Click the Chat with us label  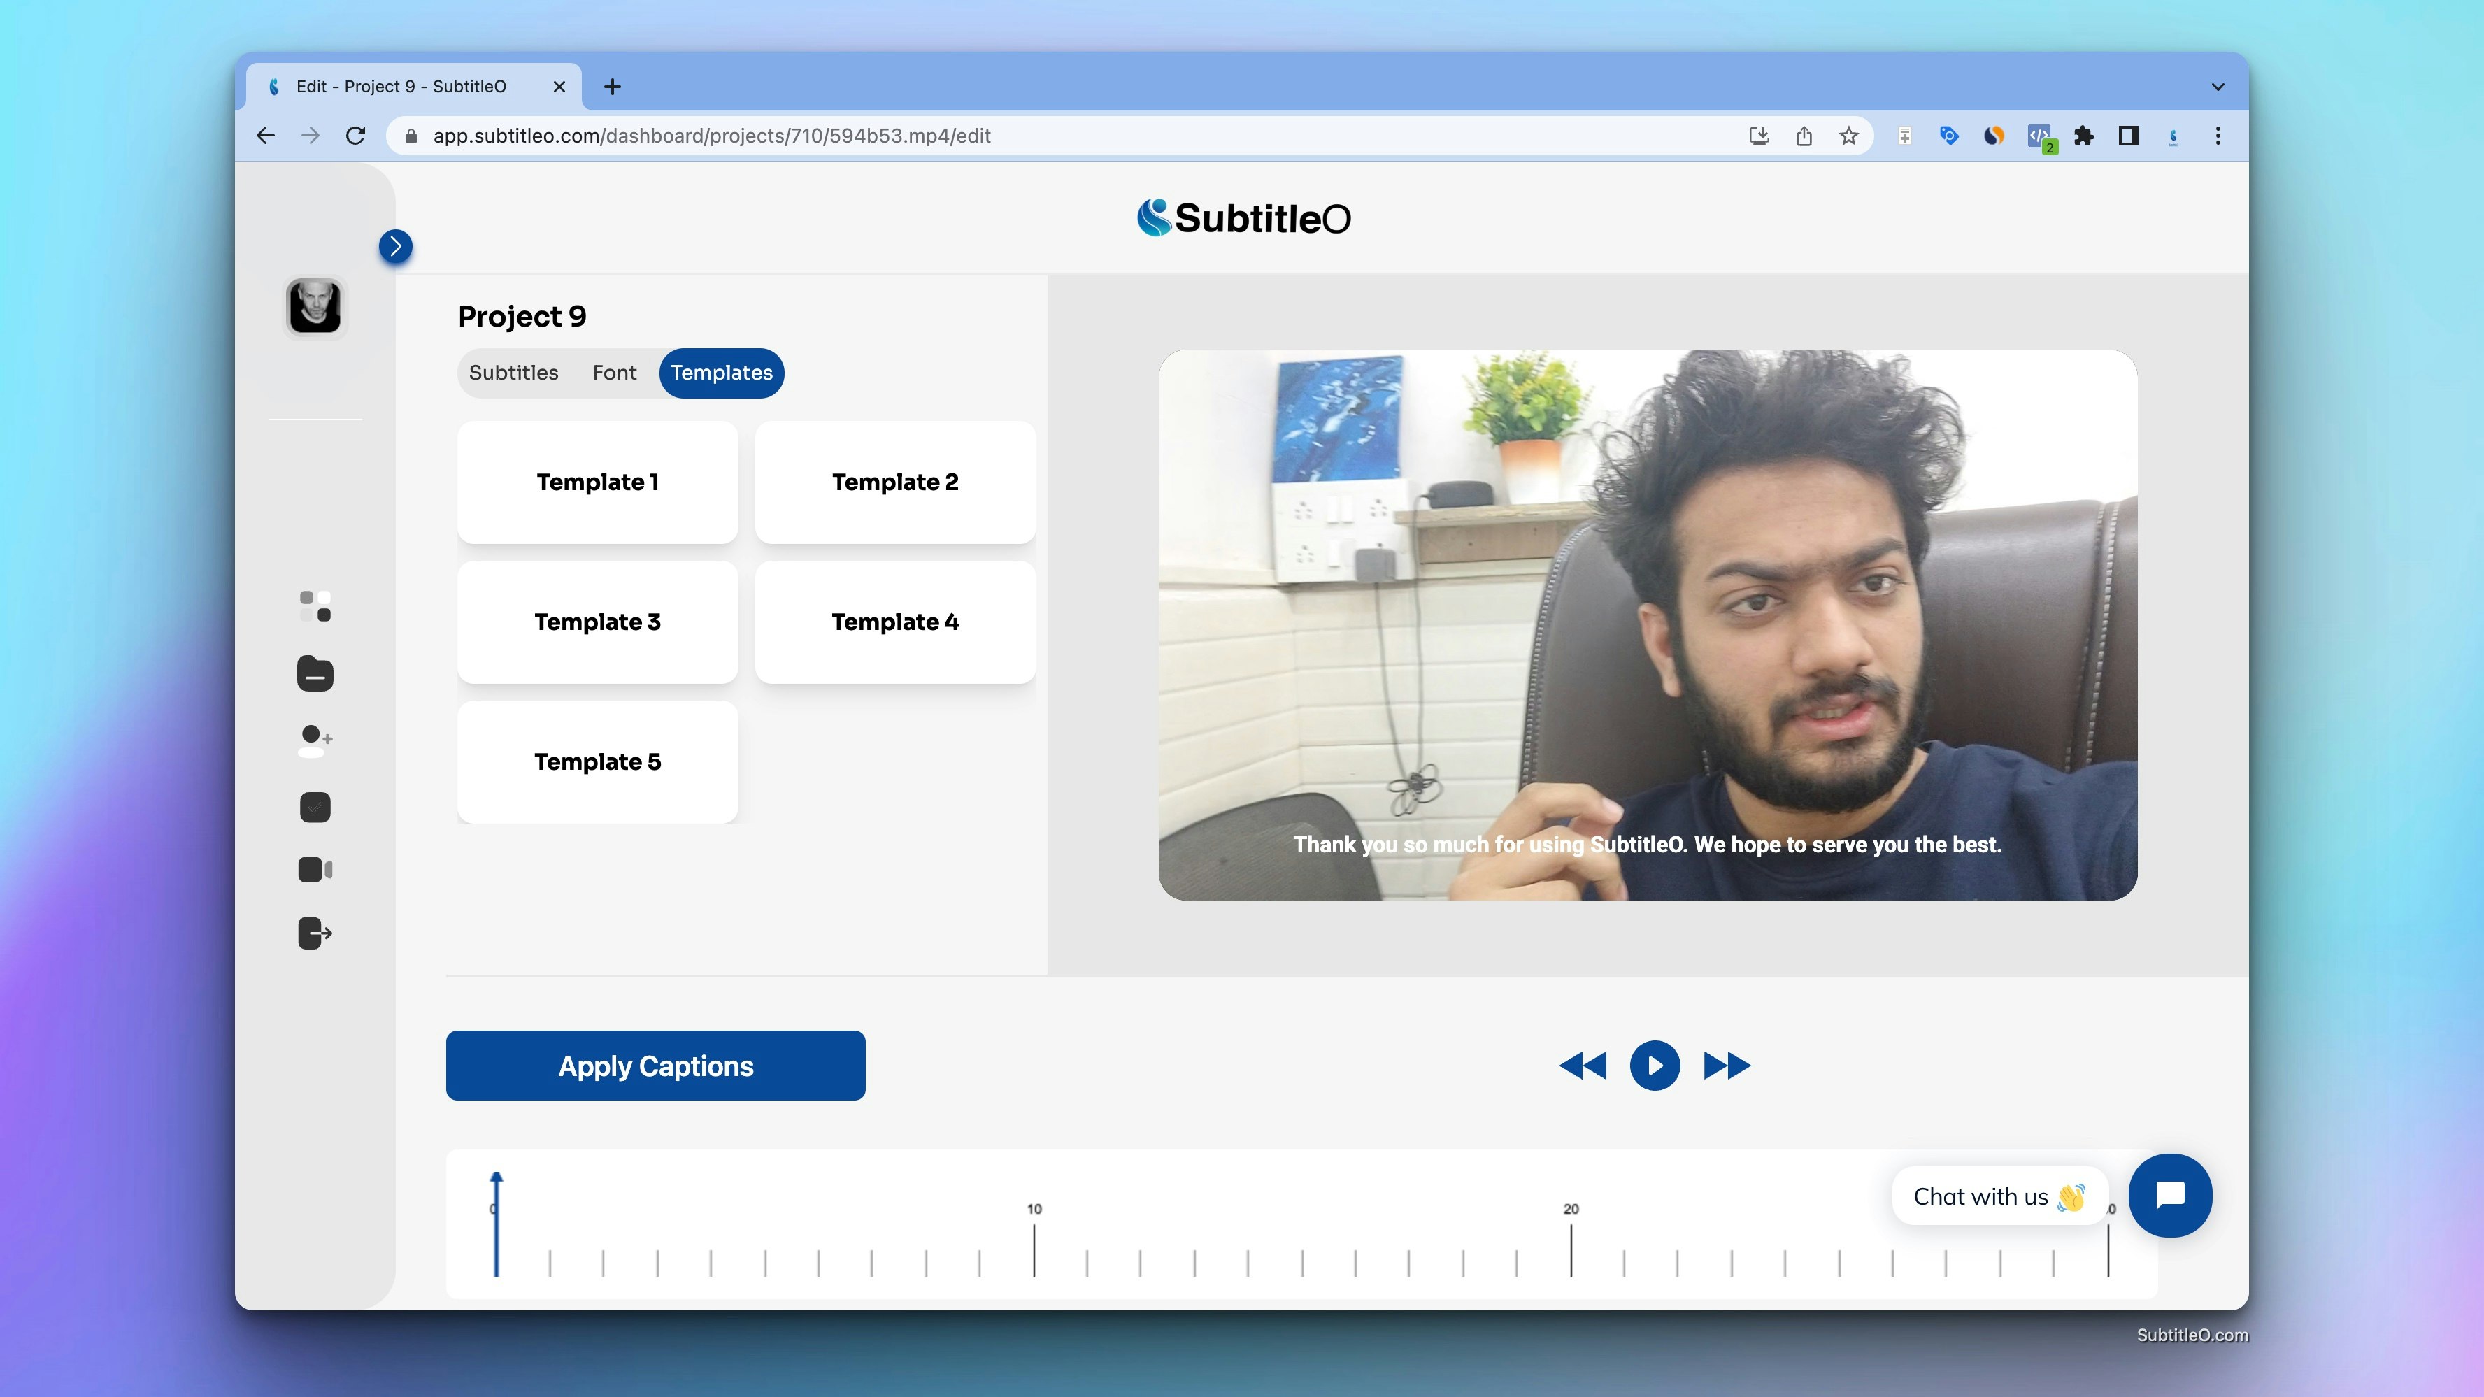(x=2000, y=1196)
